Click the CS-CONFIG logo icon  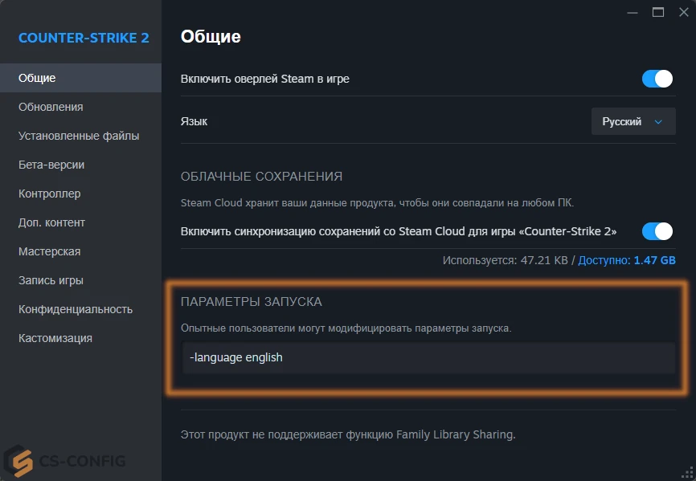(x=18, y=461)
